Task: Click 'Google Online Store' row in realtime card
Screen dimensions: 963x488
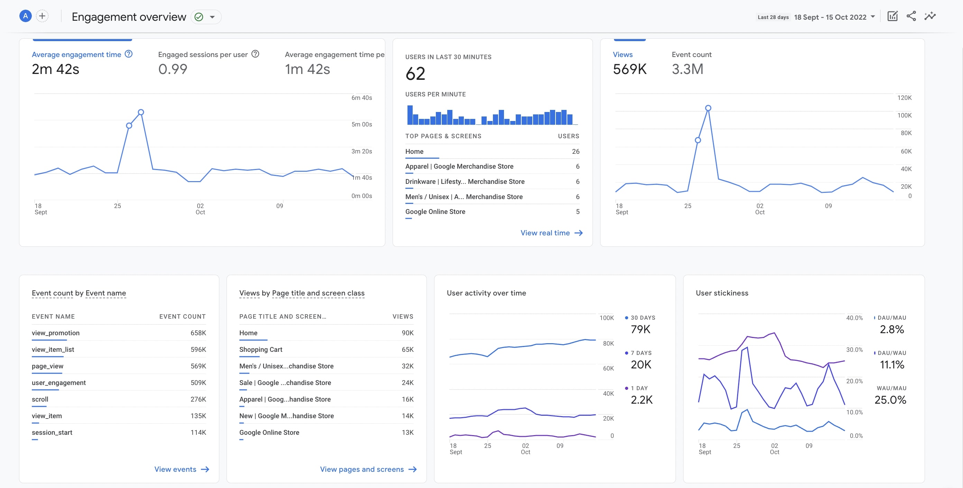Action: coord(492,212)
